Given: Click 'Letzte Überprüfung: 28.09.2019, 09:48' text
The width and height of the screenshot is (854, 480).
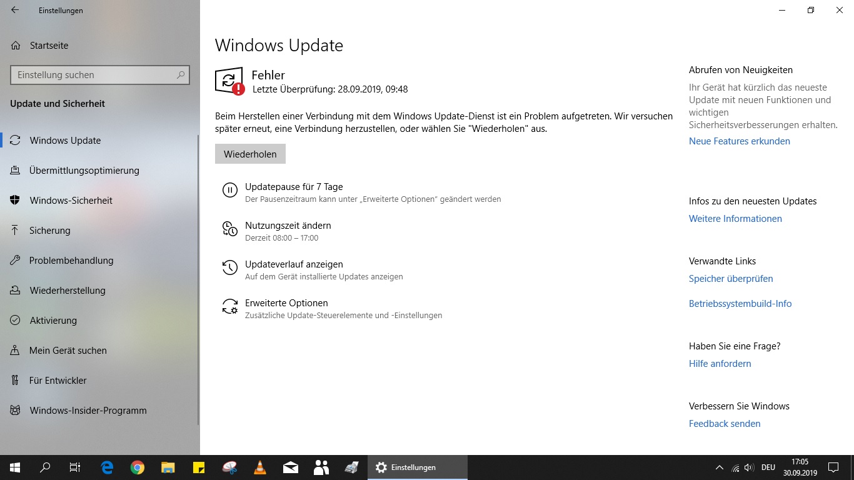Looking at the screenshot, I should (x=330, y=89).
